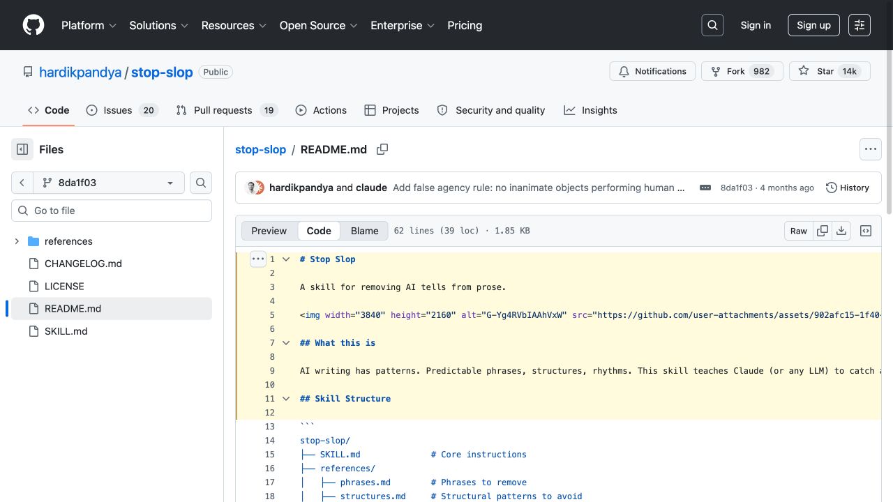This screenshot has width=893, height=502.
Task: Open Security and quality tab
Action: pos(491,110)
